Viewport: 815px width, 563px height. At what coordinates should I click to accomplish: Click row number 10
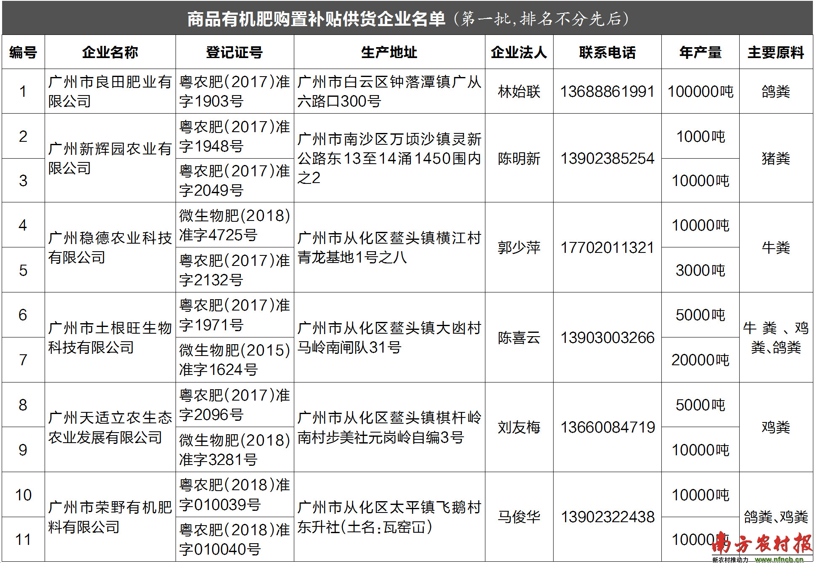pyautogui.click(x=23, y=495)
